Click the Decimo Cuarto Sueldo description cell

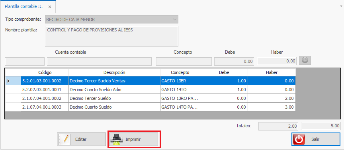[114, 107]
